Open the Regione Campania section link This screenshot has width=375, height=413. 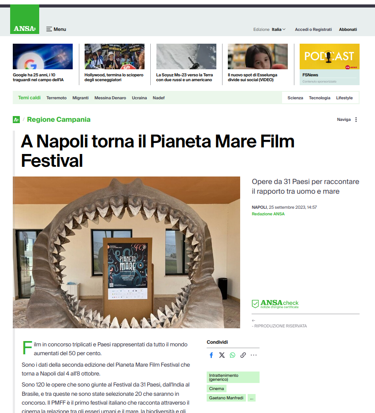[x=59, y=120]
